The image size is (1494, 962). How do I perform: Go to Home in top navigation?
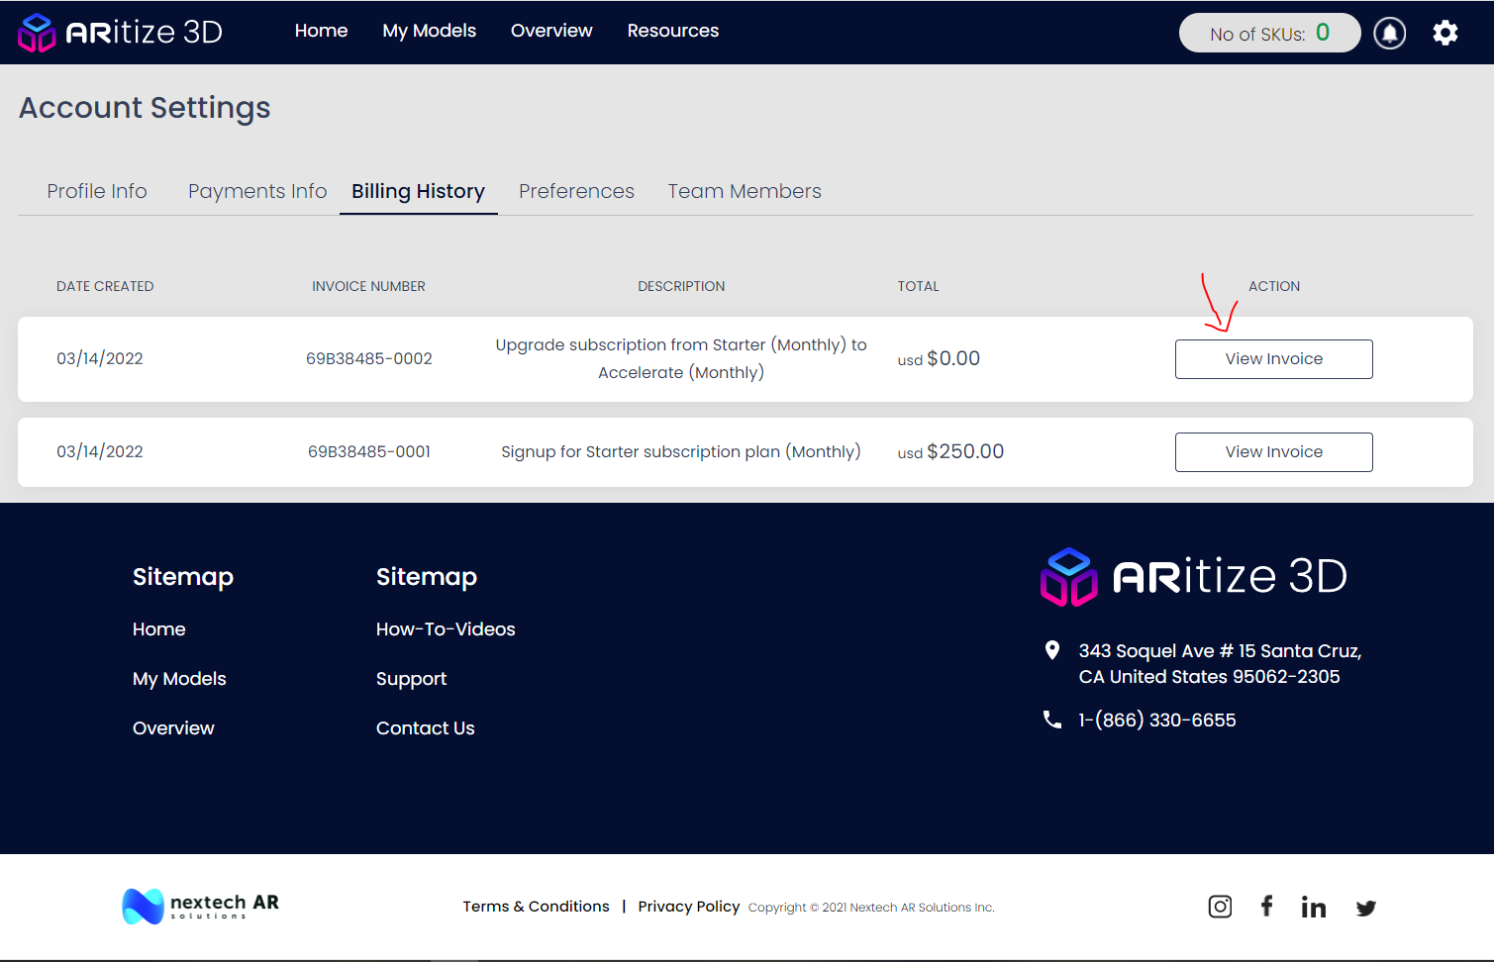coord(321,31)
